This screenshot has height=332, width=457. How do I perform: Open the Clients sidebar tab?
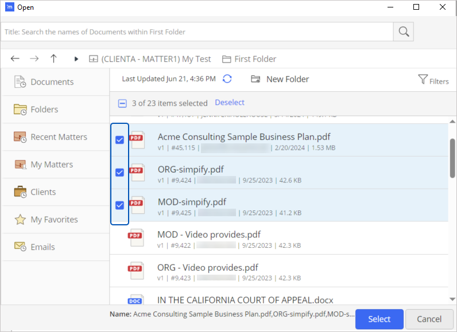pos(55,192)
